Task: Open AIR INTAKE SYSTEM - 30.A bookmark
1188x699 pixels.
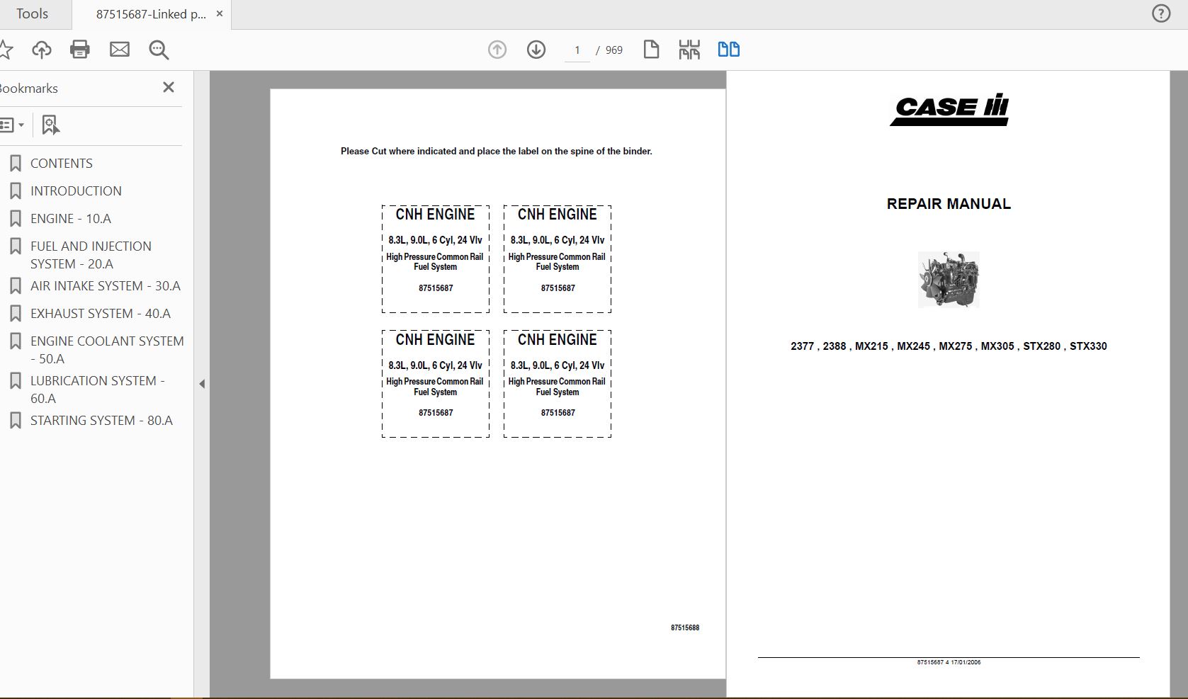Action: (x=106, y=286)
